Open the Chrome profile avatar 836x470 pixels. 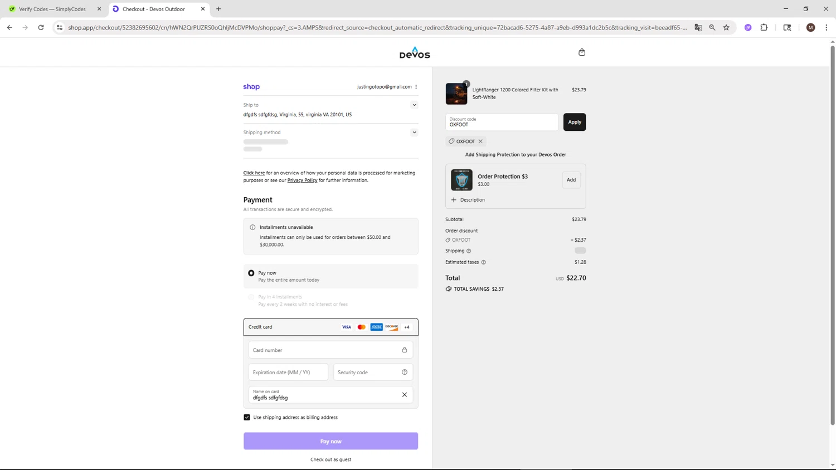(811, 27)
